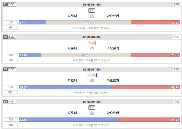Click the 61.6% blue bar in match 54
182x129 pixels.
point(68,119)
